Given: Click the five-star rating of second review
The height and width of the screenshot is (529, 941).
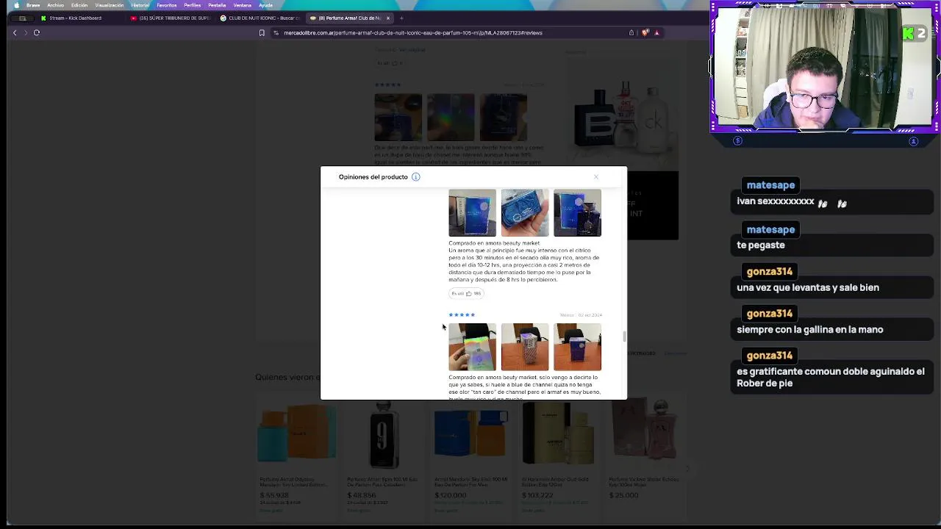Looking at the screenshot, I should 462,314.
